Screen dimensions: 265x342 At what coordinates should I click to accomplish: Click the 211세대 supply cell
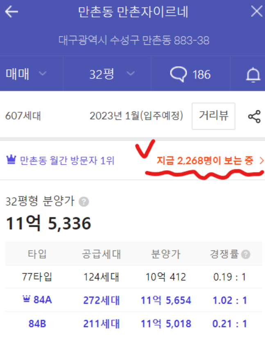point(102,324)
